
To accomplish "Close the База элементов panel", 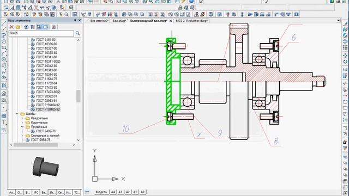I will tap(80, 20).
